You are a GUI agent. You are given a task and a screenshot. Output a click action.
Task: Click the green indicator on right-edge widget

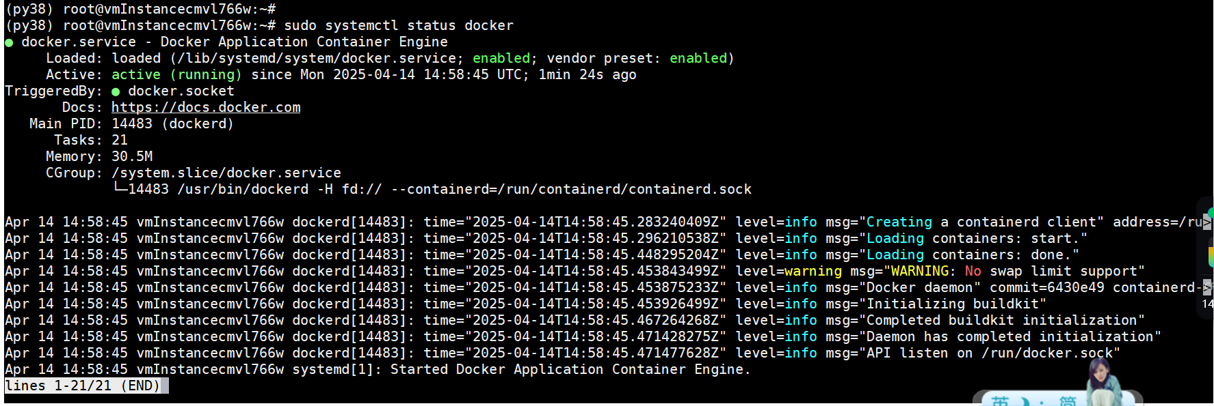tap(1210, 213)
